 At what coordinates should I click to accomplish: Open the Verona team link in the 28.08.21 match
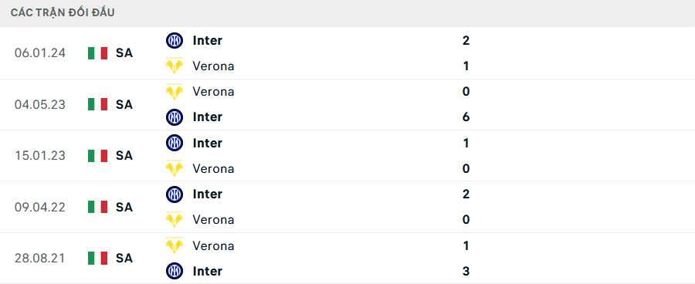pos(213,245)
